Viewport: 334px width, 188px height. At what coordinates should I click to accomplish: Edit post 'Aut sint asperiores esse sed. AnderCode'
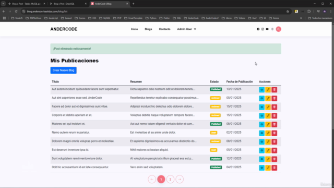tap(268, 99)
